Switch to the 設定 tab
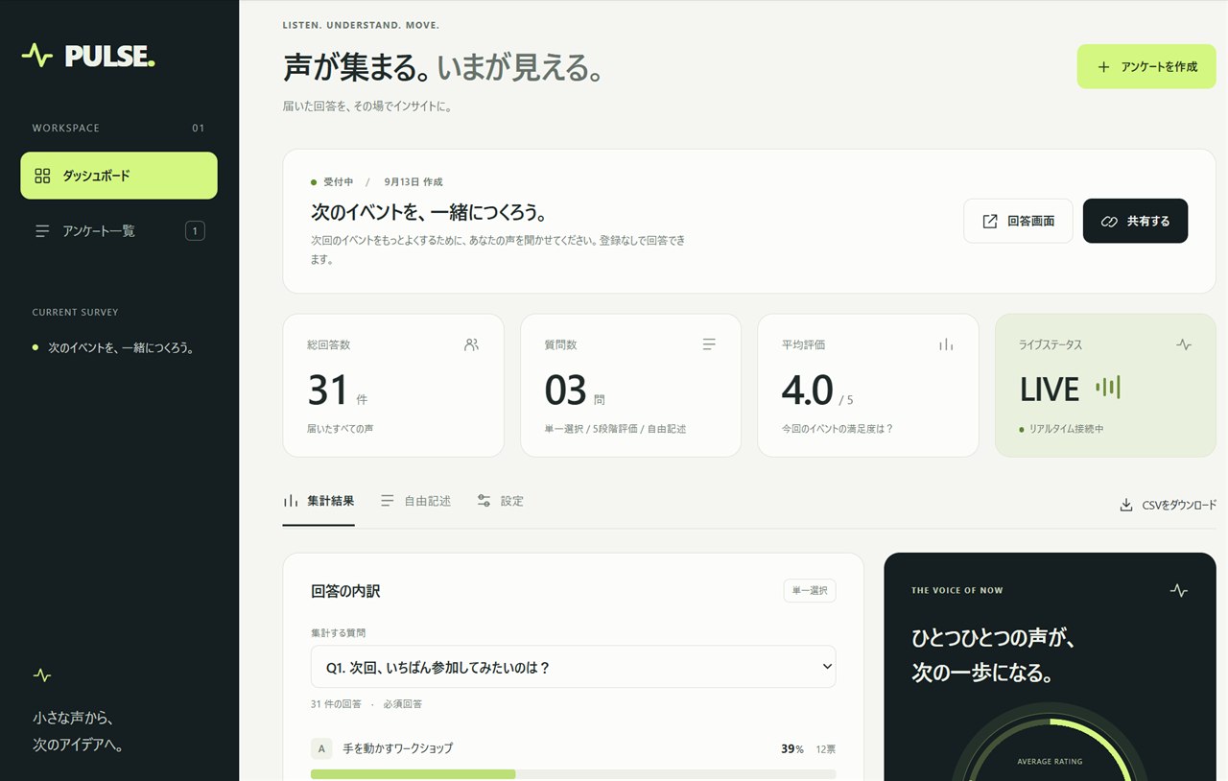The image size is (1228, 781). (x=500, y=501)
